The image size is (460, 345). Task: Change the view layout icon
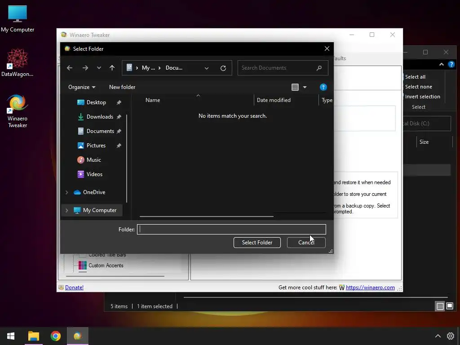coord(295,87)
